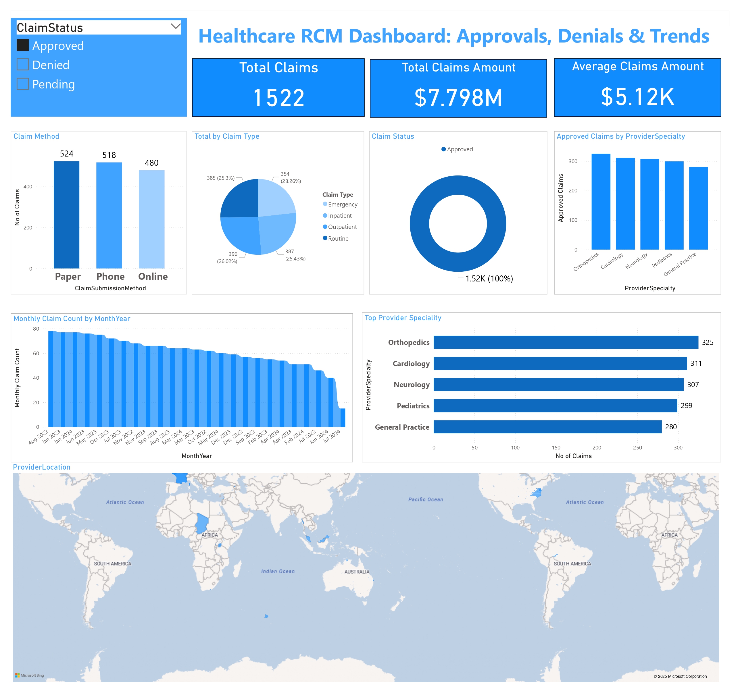This screenshot has width=740, height=695.
Task: Click the Emergency legend swatch
Action: click(325, 204)
